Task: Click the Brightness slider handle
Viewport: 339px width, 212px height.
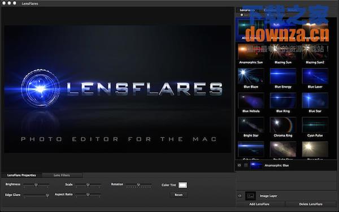Action: [x=36, y=185]
